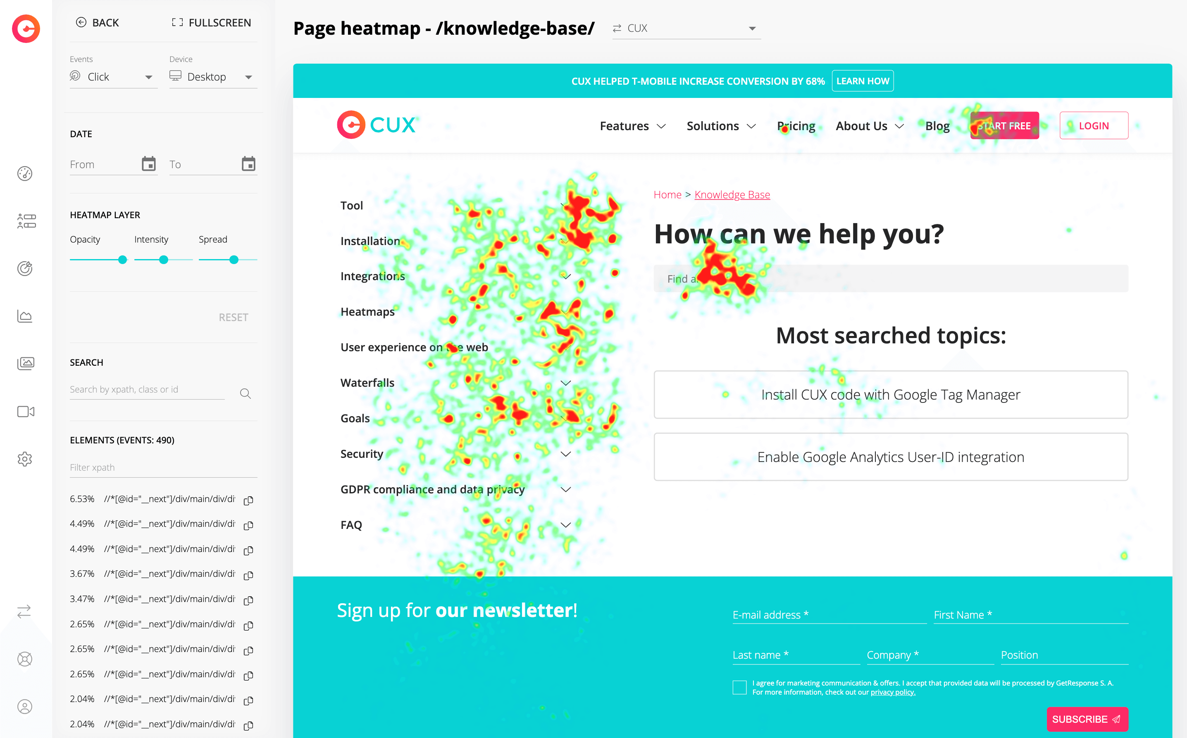Click the Find article search box

click(x=891, y=279)
